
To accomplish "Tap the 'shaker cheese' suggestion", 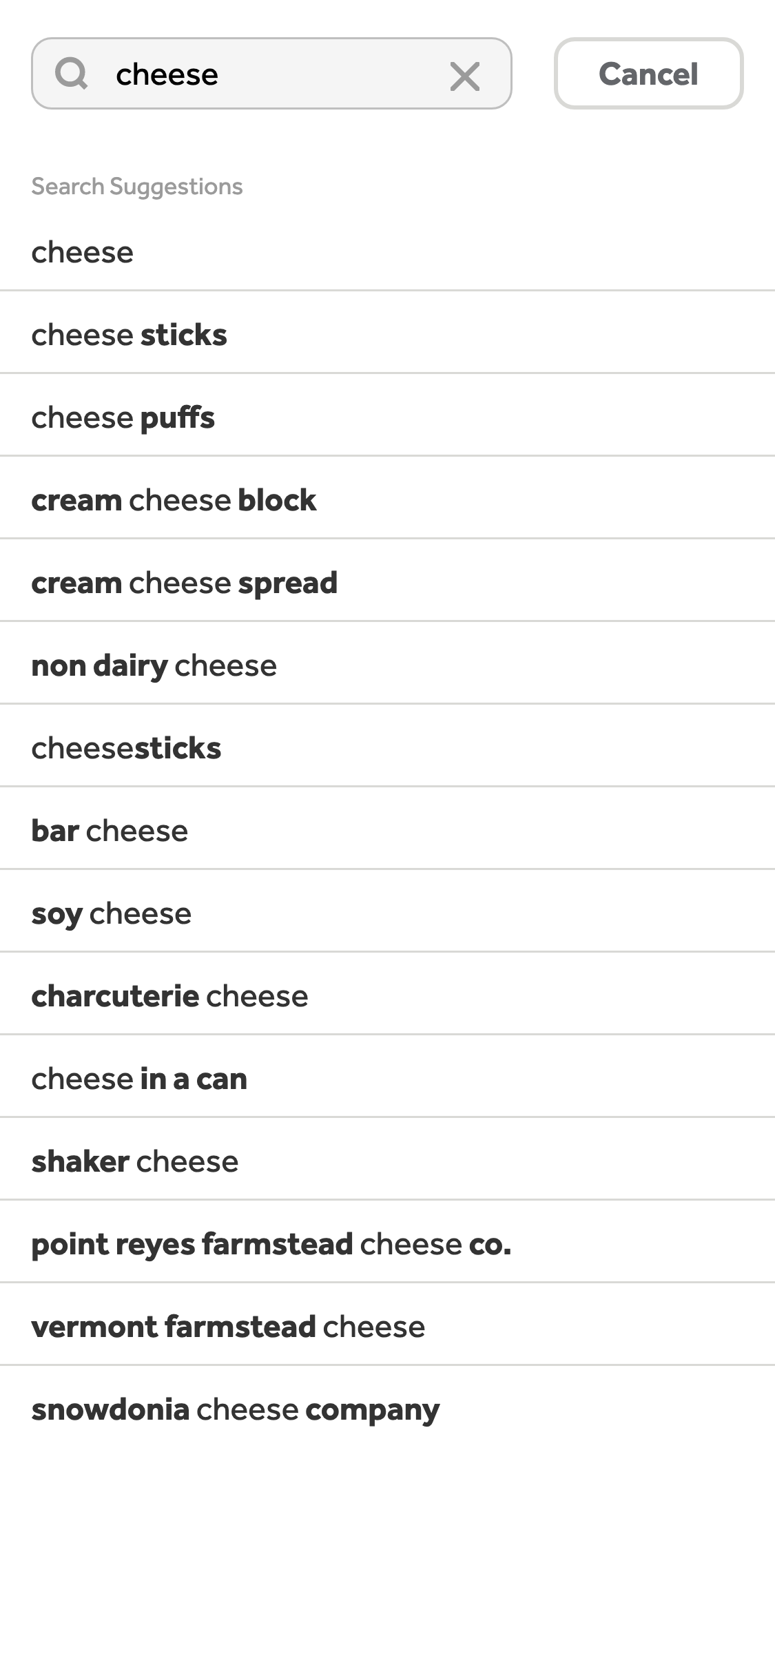I will (387, 1160).
